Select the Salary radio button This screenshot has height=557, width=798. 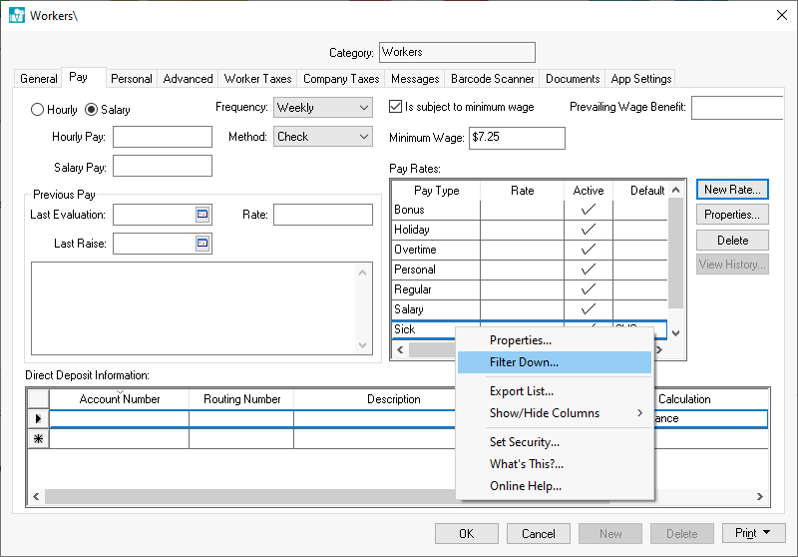(x=91, y=110)
